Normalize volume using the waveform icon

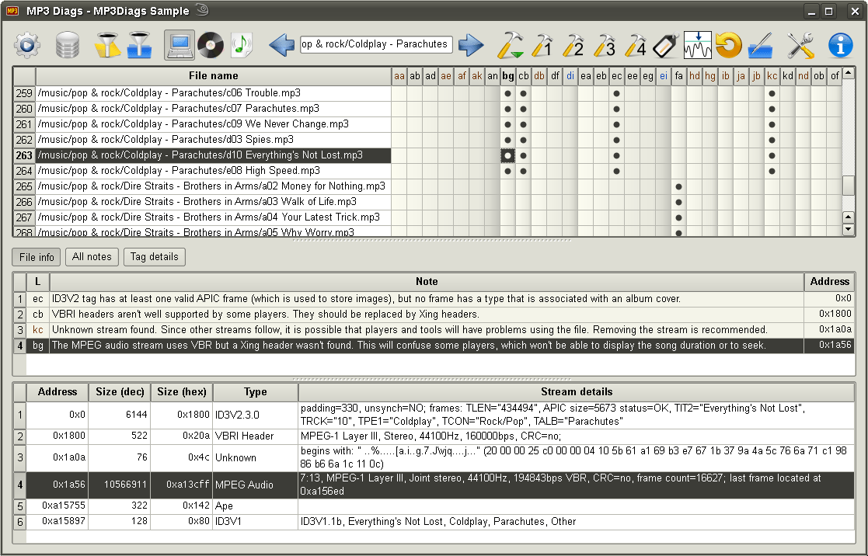(x=697, y=45)
